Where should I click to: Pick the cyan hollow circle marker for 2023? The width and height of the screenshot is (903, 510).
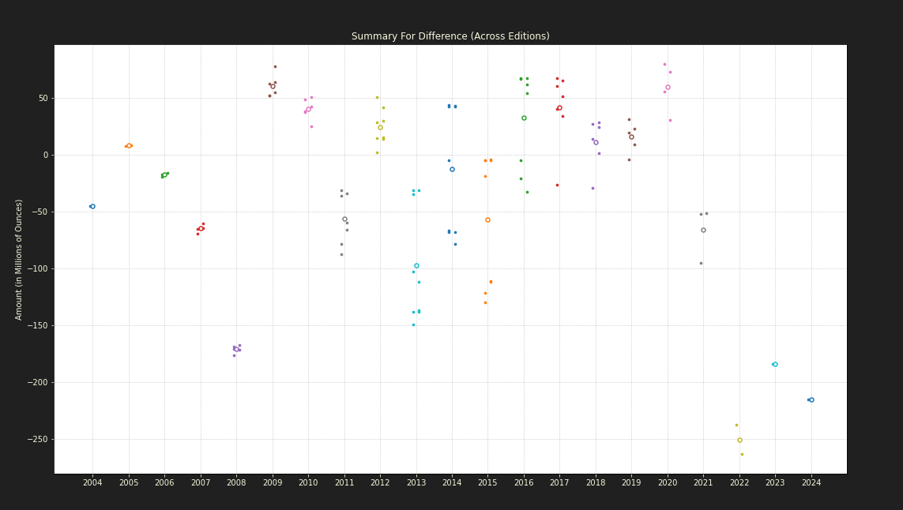[775, 365]
